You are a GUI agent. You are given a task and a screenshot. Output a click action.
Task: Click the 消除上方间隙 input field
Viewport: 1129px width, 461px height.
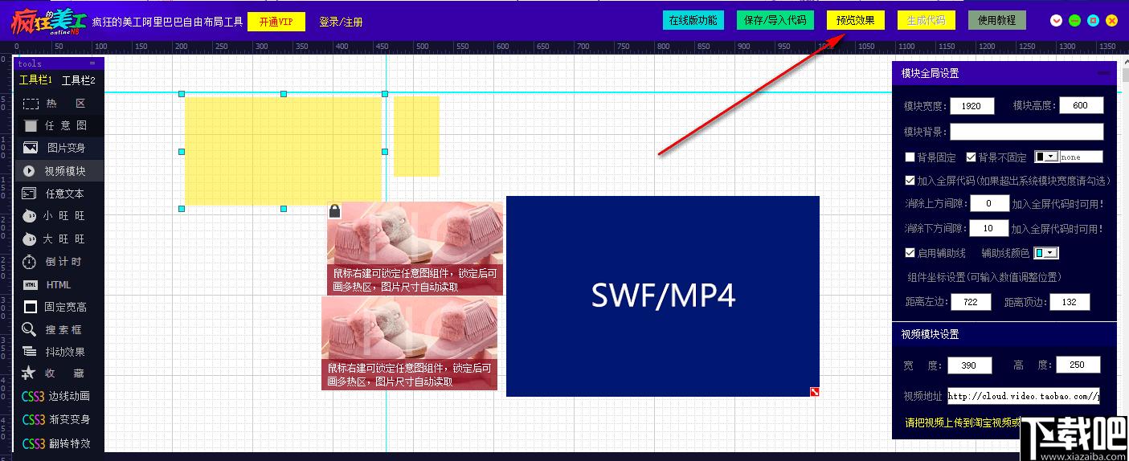coord(989,204)
